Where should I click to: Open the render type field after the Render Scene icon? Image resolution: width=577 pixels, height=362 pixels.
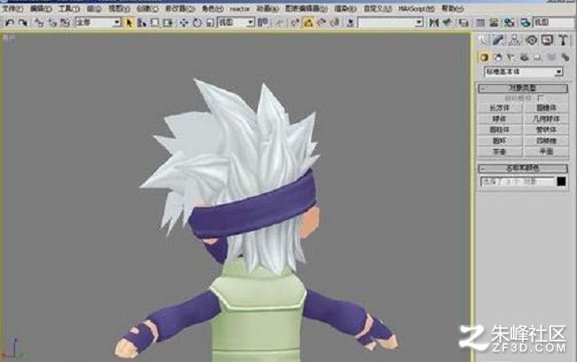(554, 23)
